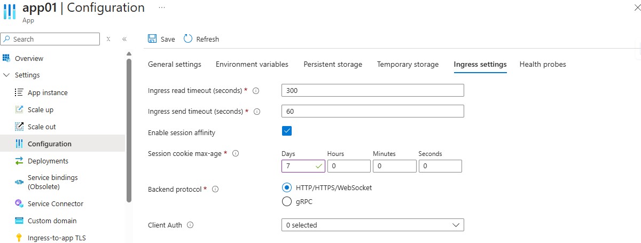
Task: Click the Ingress read timeout field
Action: click(x=372, y=90)
